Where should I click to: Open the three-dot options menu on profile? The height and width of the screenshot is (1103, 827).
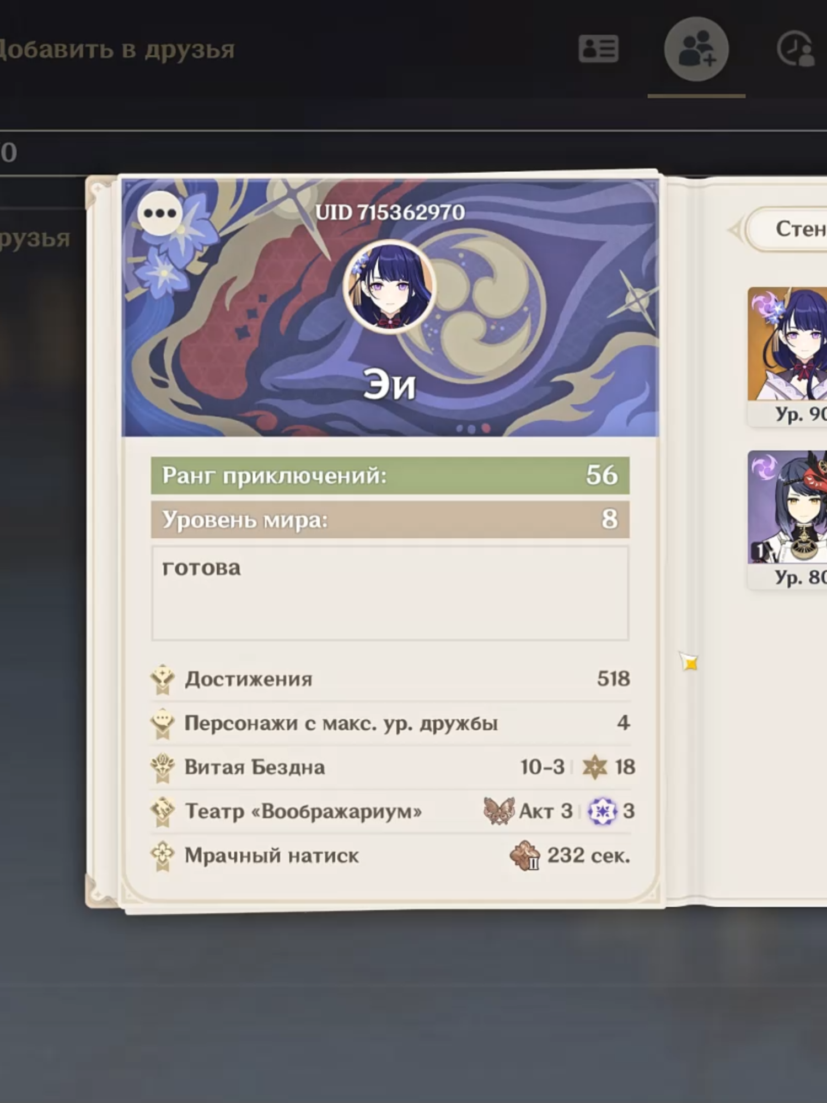point(160,213)
